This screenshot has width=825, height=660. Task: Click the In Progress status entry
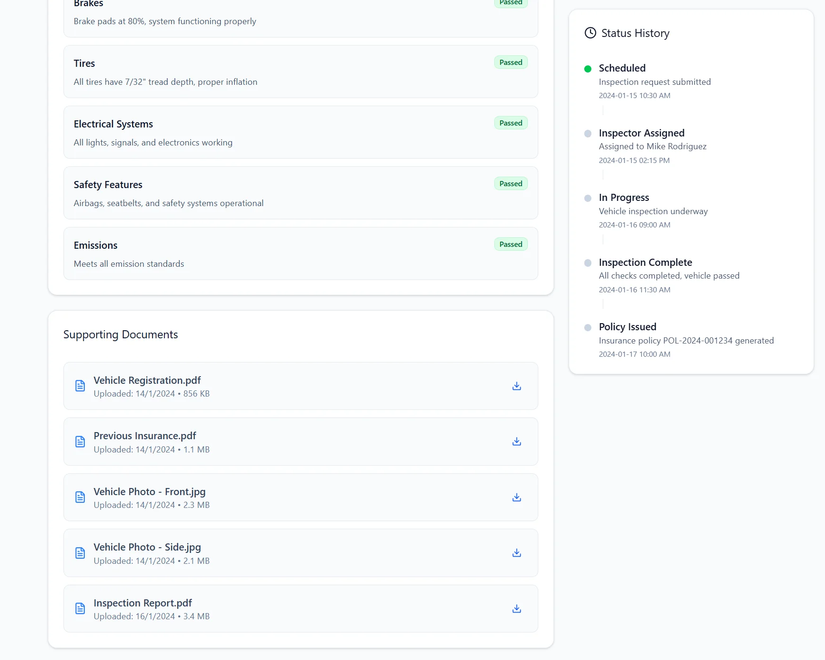(x=624, y=198)
